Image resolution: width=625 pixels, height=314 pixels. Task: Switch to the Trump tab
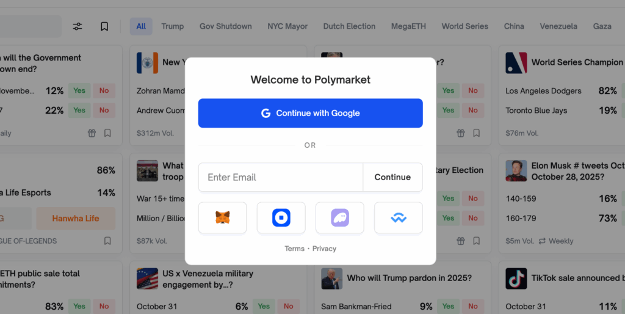coord(173,26)
